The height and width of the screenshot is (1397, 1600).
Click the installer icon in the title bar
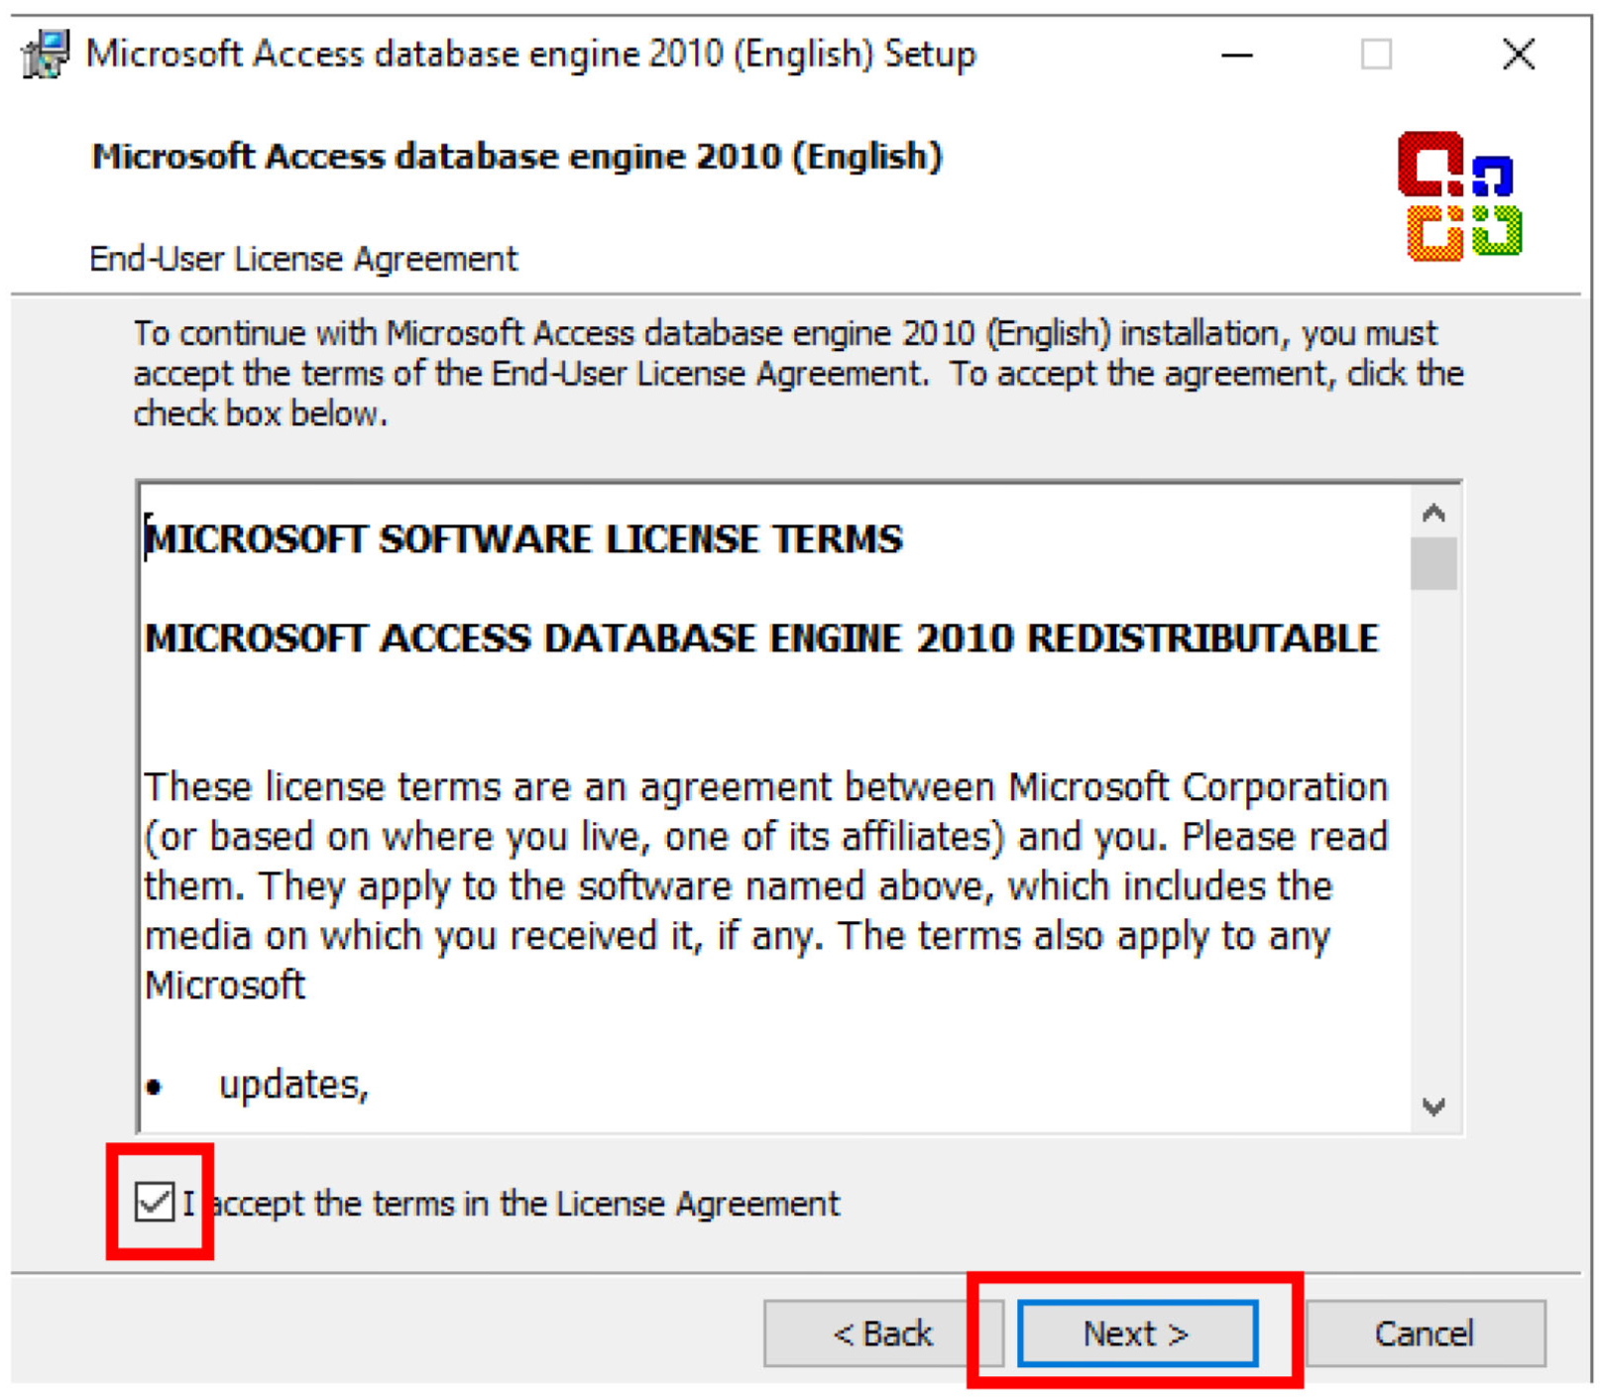(46, 54)
